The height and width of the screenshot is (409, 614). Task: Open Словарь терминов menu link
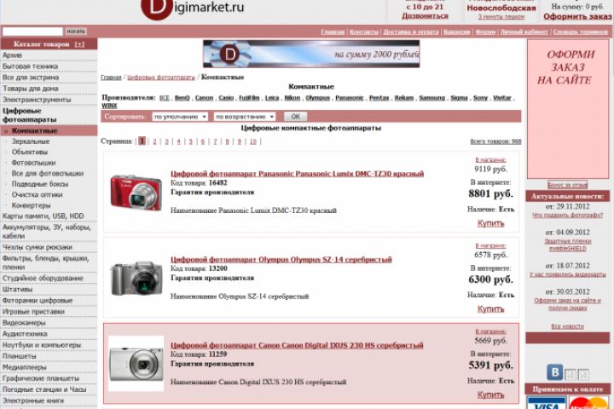pyautogui.click(x=580, y=32)
